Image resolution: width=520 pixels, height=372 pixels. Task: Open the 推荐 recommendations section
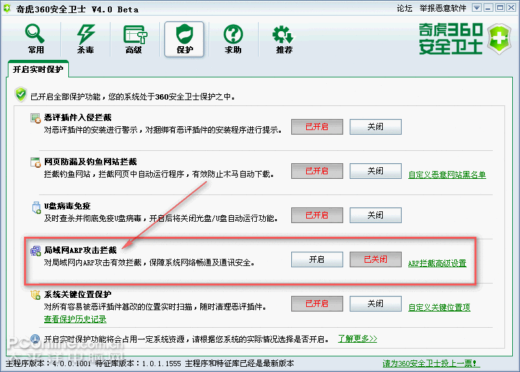[284, 39]
